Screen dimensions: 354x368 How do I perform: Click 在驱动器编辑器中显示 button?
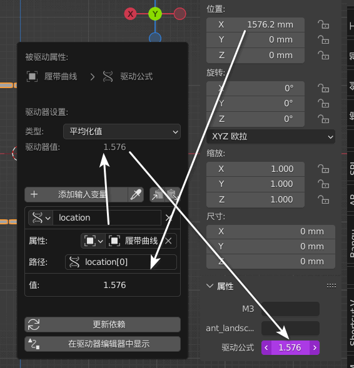pyautogui.click(x=103, y=344)
